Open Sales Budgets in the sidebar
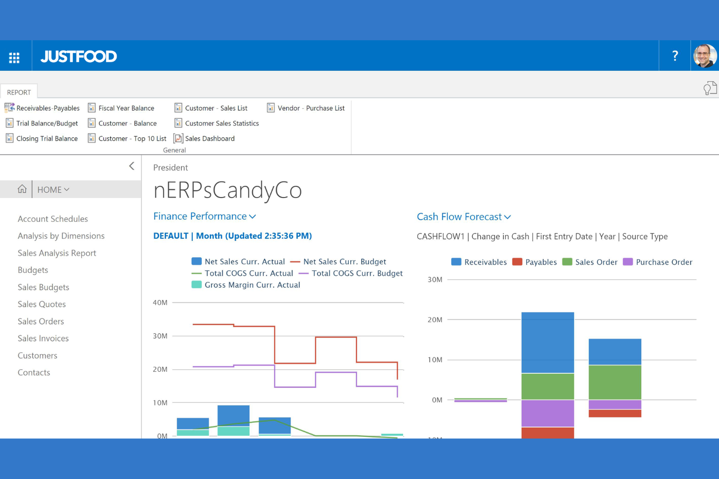 tap(44, 287)
